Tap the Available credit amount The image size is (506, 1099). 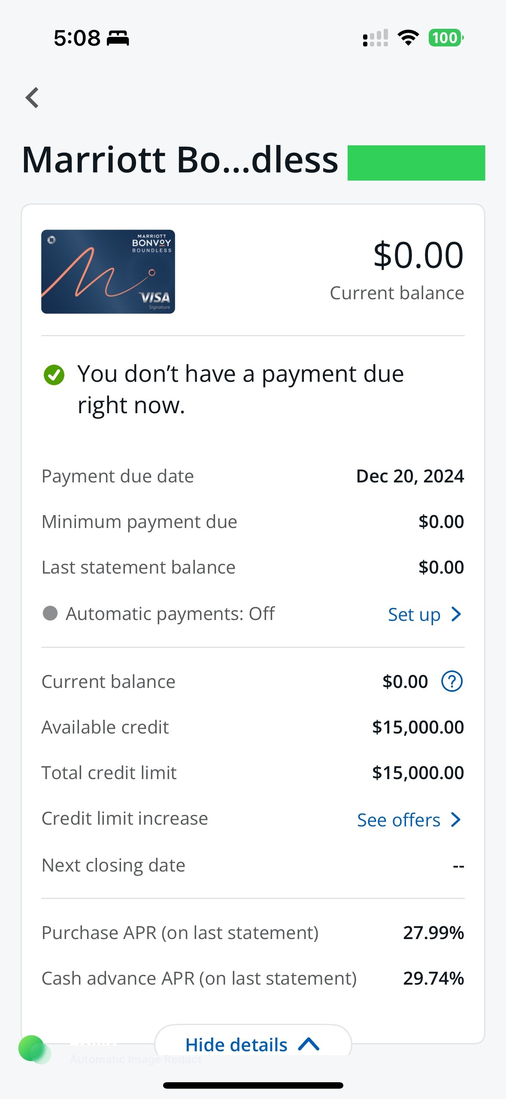point(418,727)
